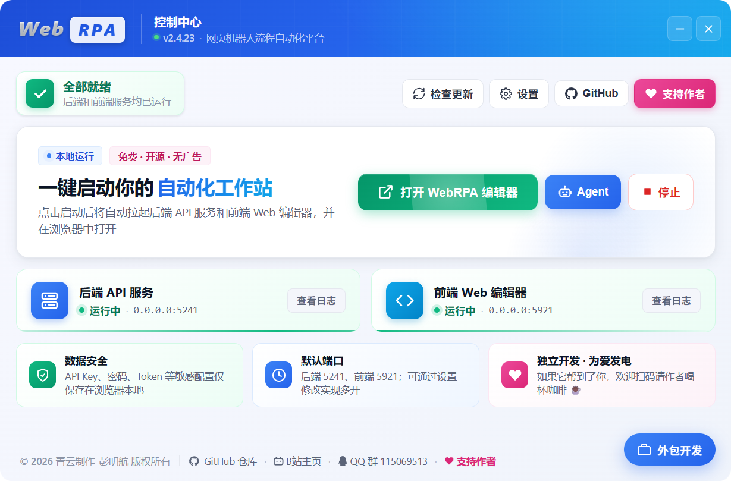This screenshot has width=731, height=481.
Task: Click 运行中 status of 前端 Web 编辑器
Action: [x=454, y=310]
